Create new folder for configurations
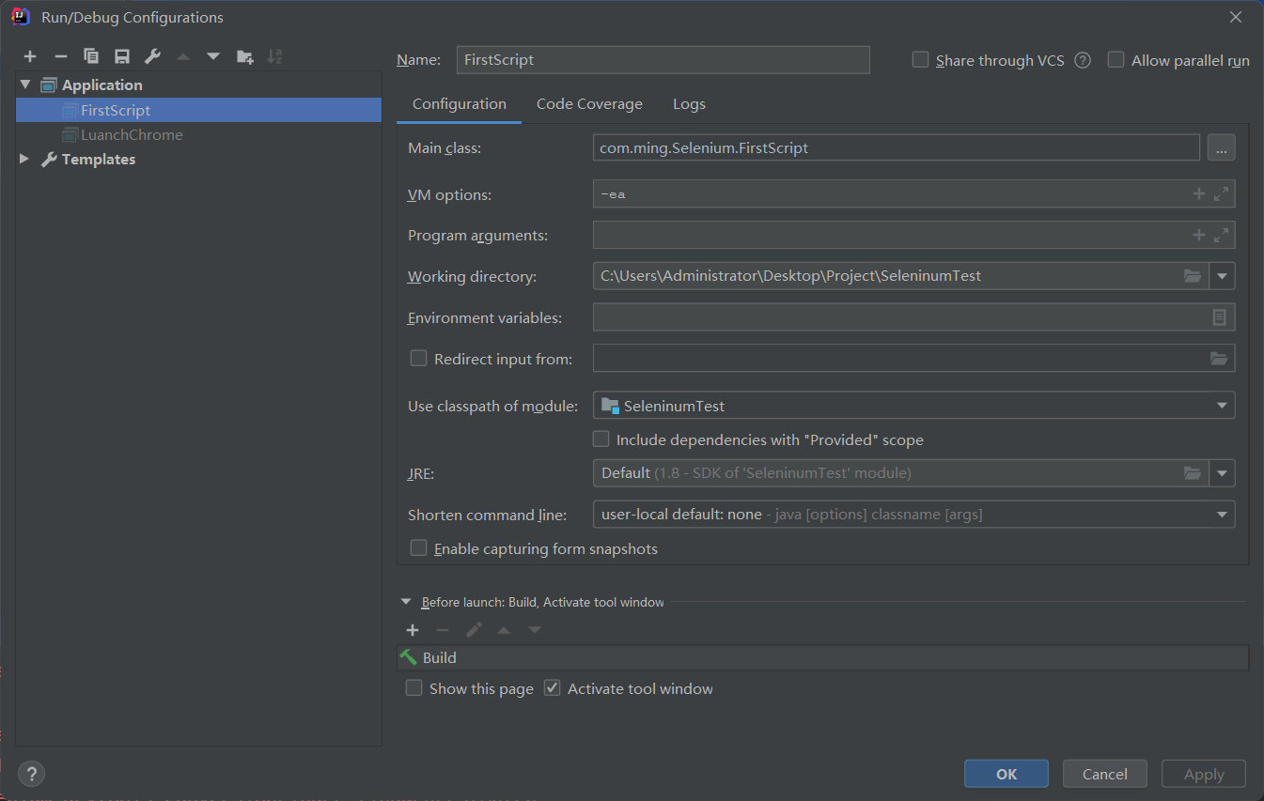 point(244,57)
